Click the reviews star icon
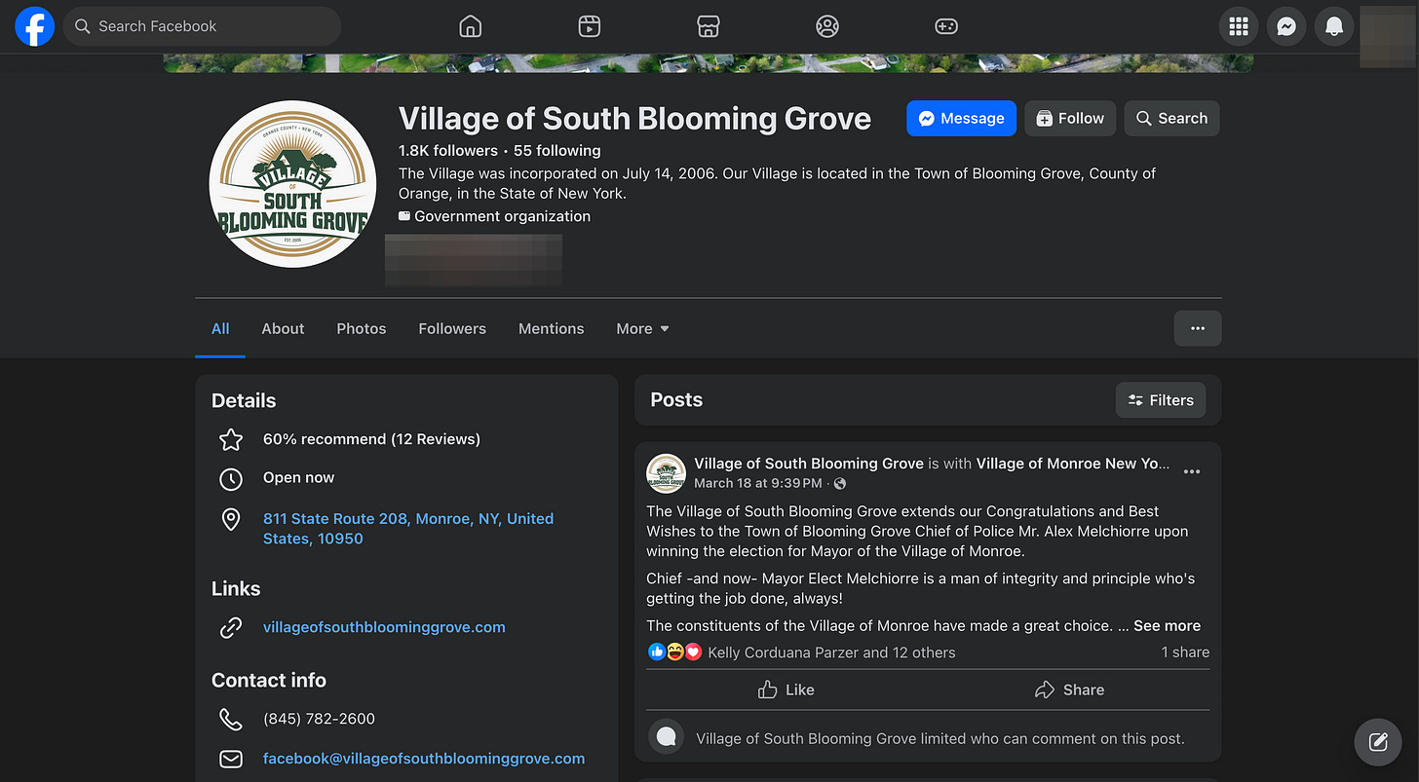This screenshot has height=782, width=1419. (x=231, y=440)
